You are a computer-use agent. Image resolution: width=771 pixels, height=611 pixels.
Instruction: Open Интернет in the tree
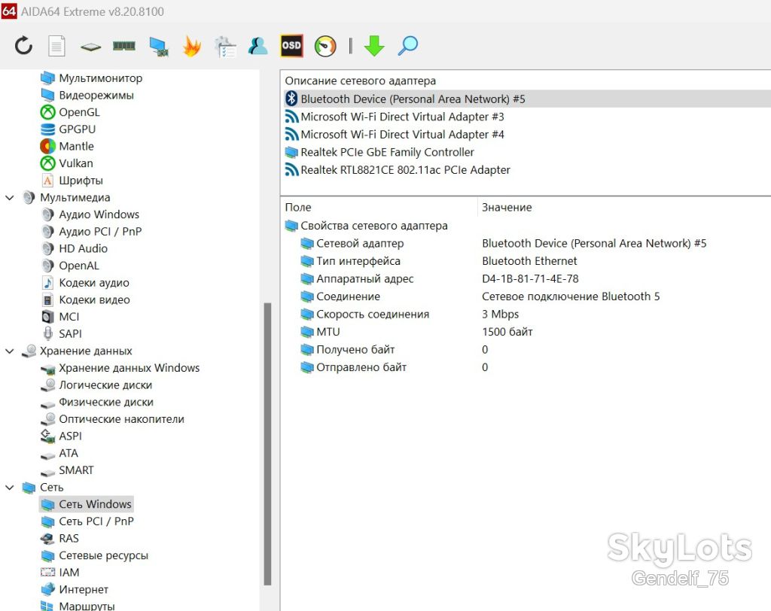click(x=75, y=589)
